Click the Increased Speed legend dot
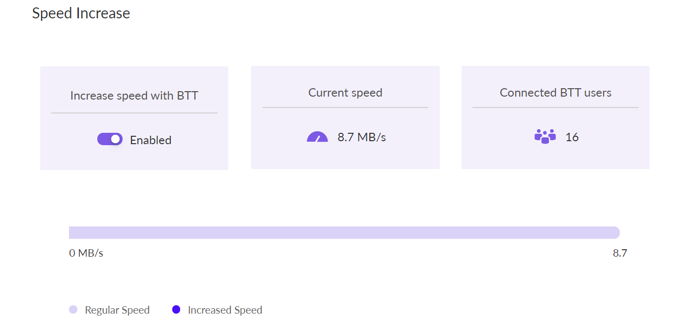 coord(176,310)
